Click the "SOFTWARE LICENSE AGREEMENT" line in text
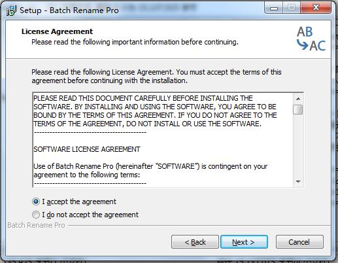 [87, 149]
